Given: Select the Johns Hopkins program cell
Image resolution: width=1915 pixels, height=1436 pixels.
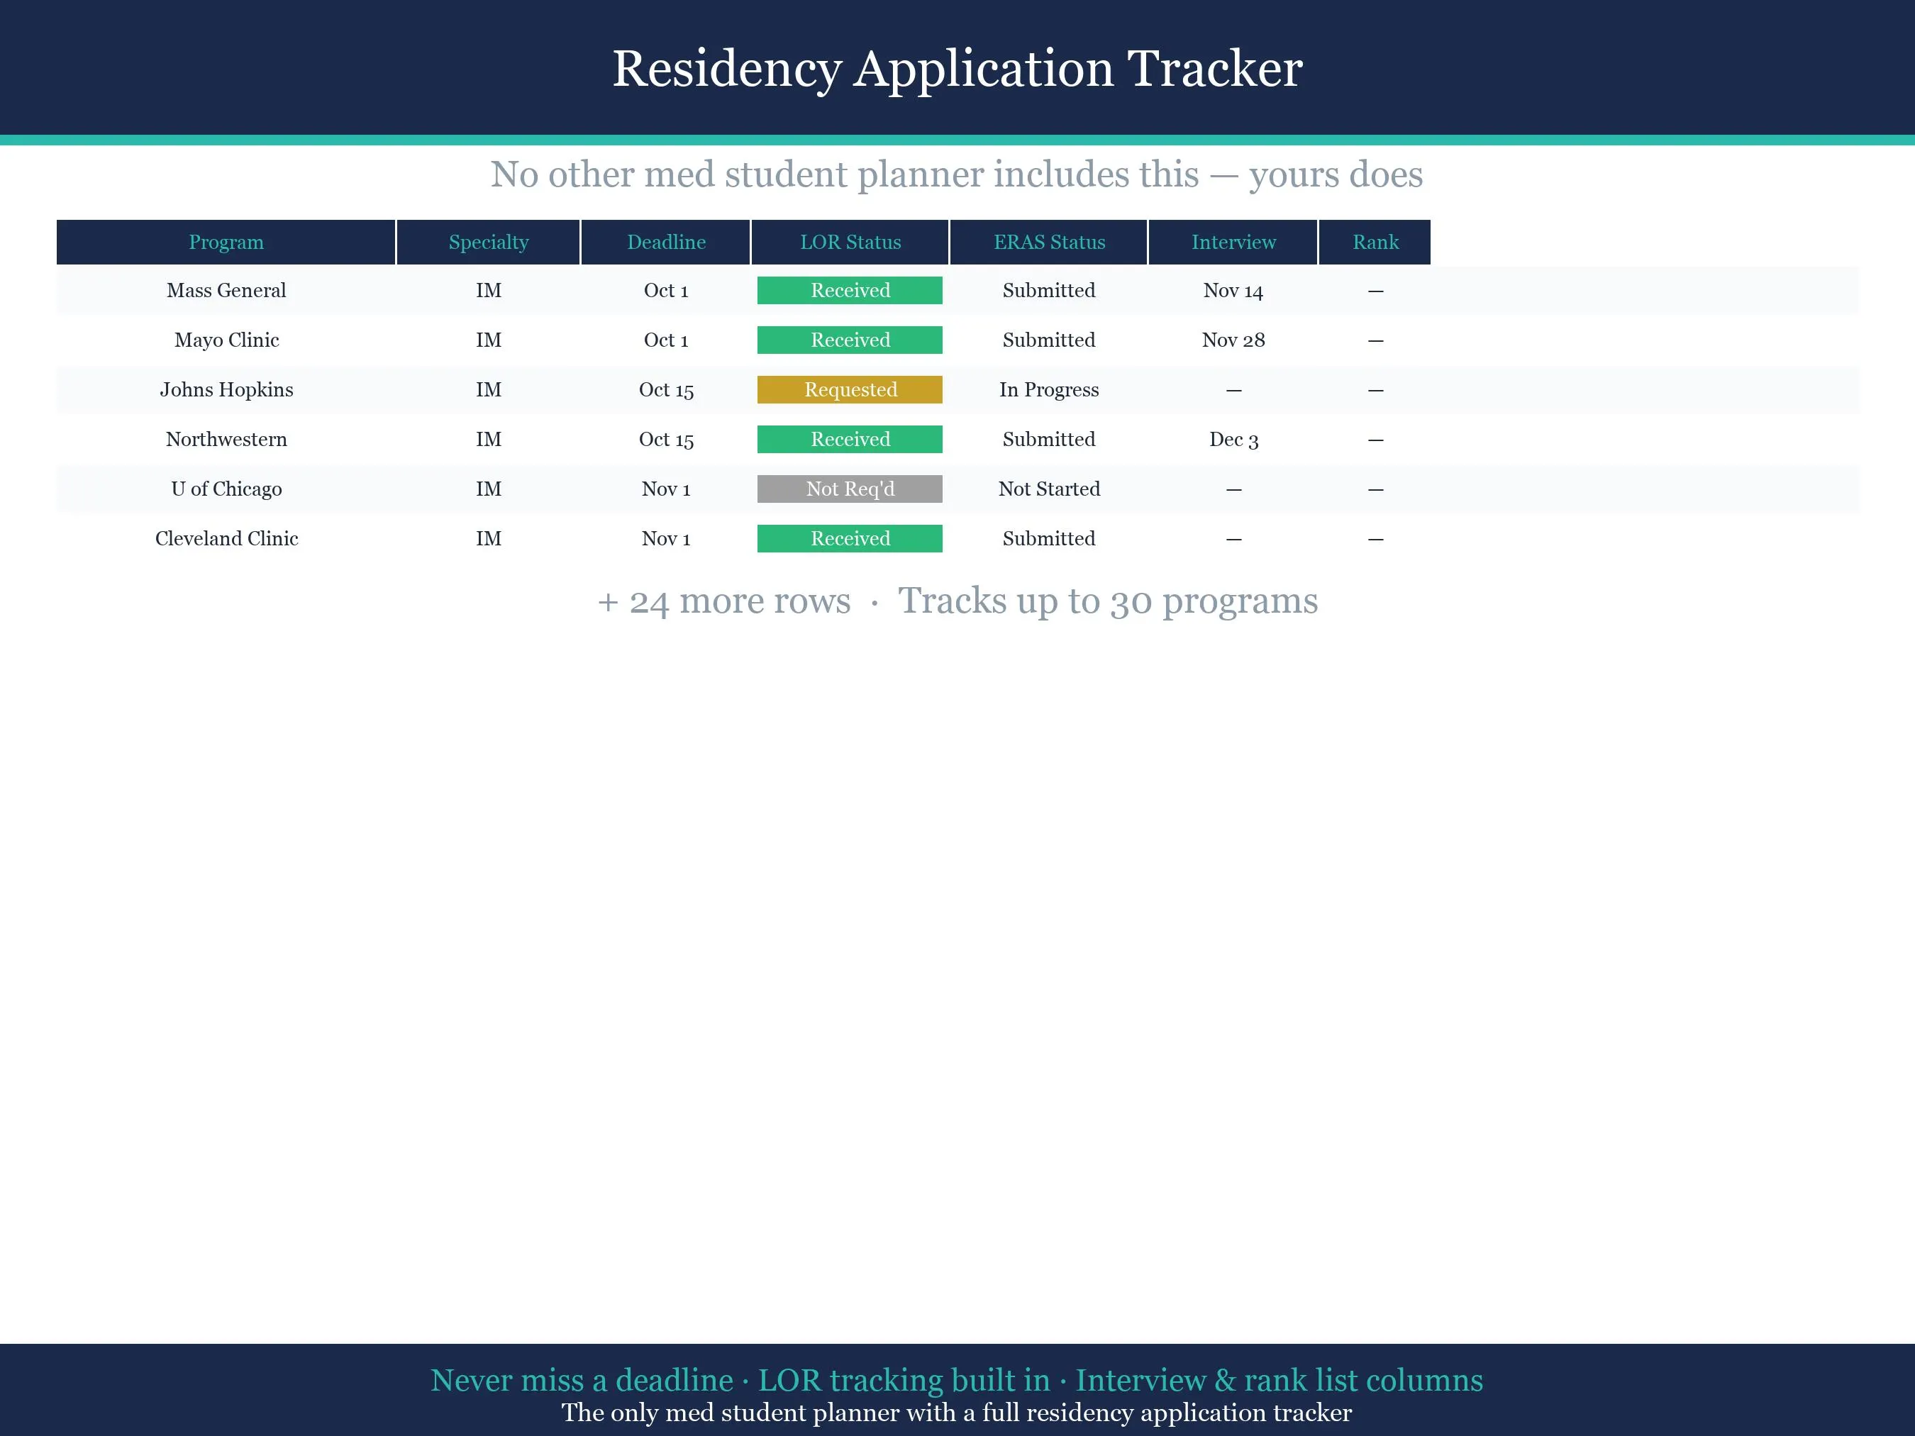Looking at the screenshot, I should point(226,389).
